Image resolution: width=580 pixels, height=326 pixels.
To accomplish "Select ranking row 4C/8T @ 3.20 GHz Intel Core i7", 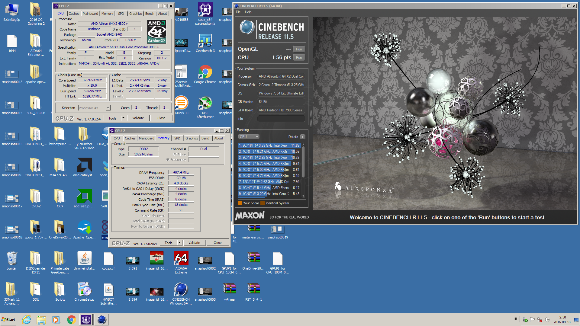I will [269, 194].
